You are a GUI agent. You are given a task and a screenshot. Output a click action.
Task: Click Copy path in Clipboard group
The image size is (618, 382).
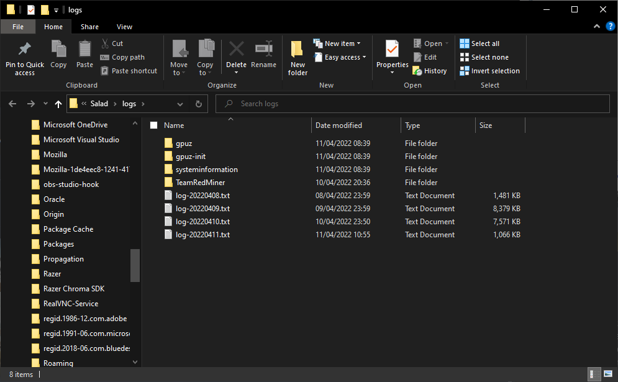[x=122, y=57]
